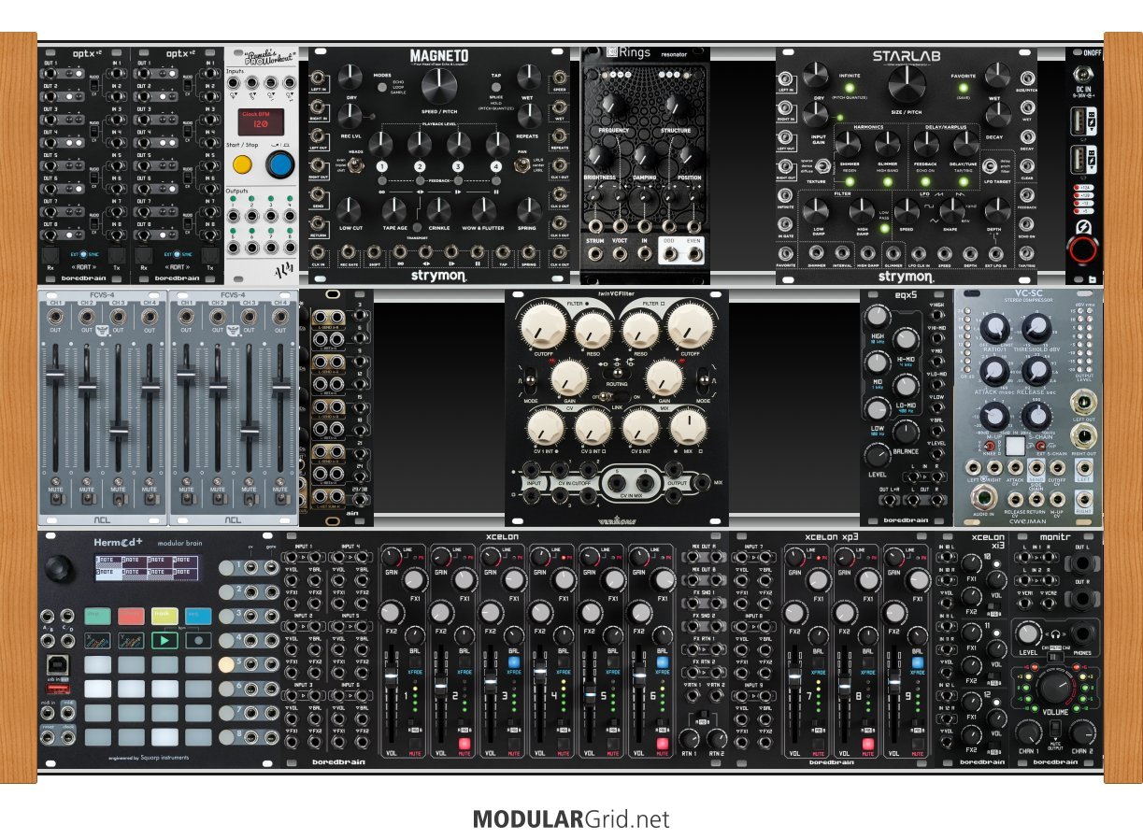This screenshot has width=1143, height=839.
Task: Mute xcelon channel 2
Action: pyautogui.click(x=464, y=745)
